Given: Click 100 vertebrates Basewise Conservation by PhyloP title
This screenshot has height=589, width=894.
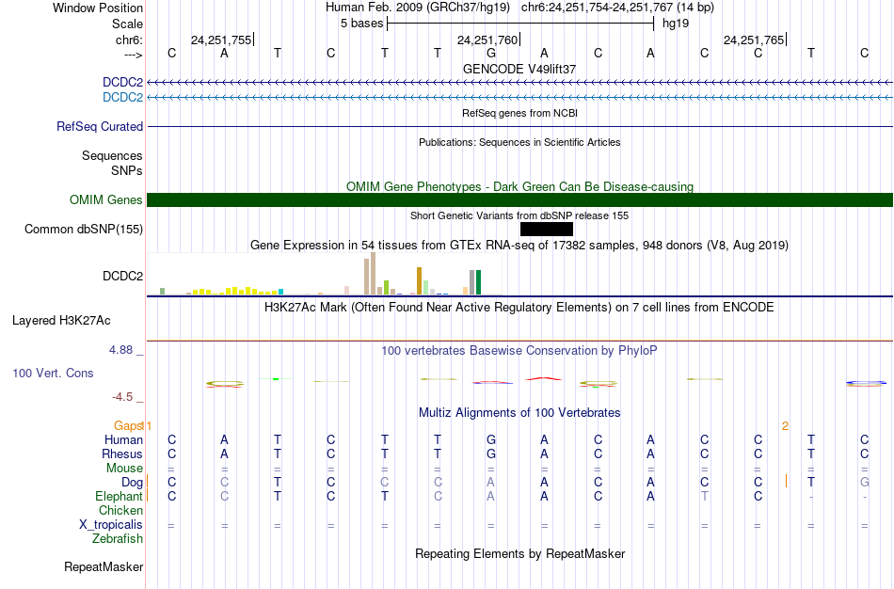Looking at the screenshot, I should pos(519,351).
